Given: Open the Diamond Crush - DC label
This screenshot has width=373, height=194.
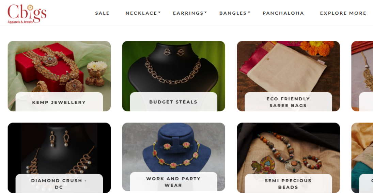Looking at the screenshot, I should point(59,184).
